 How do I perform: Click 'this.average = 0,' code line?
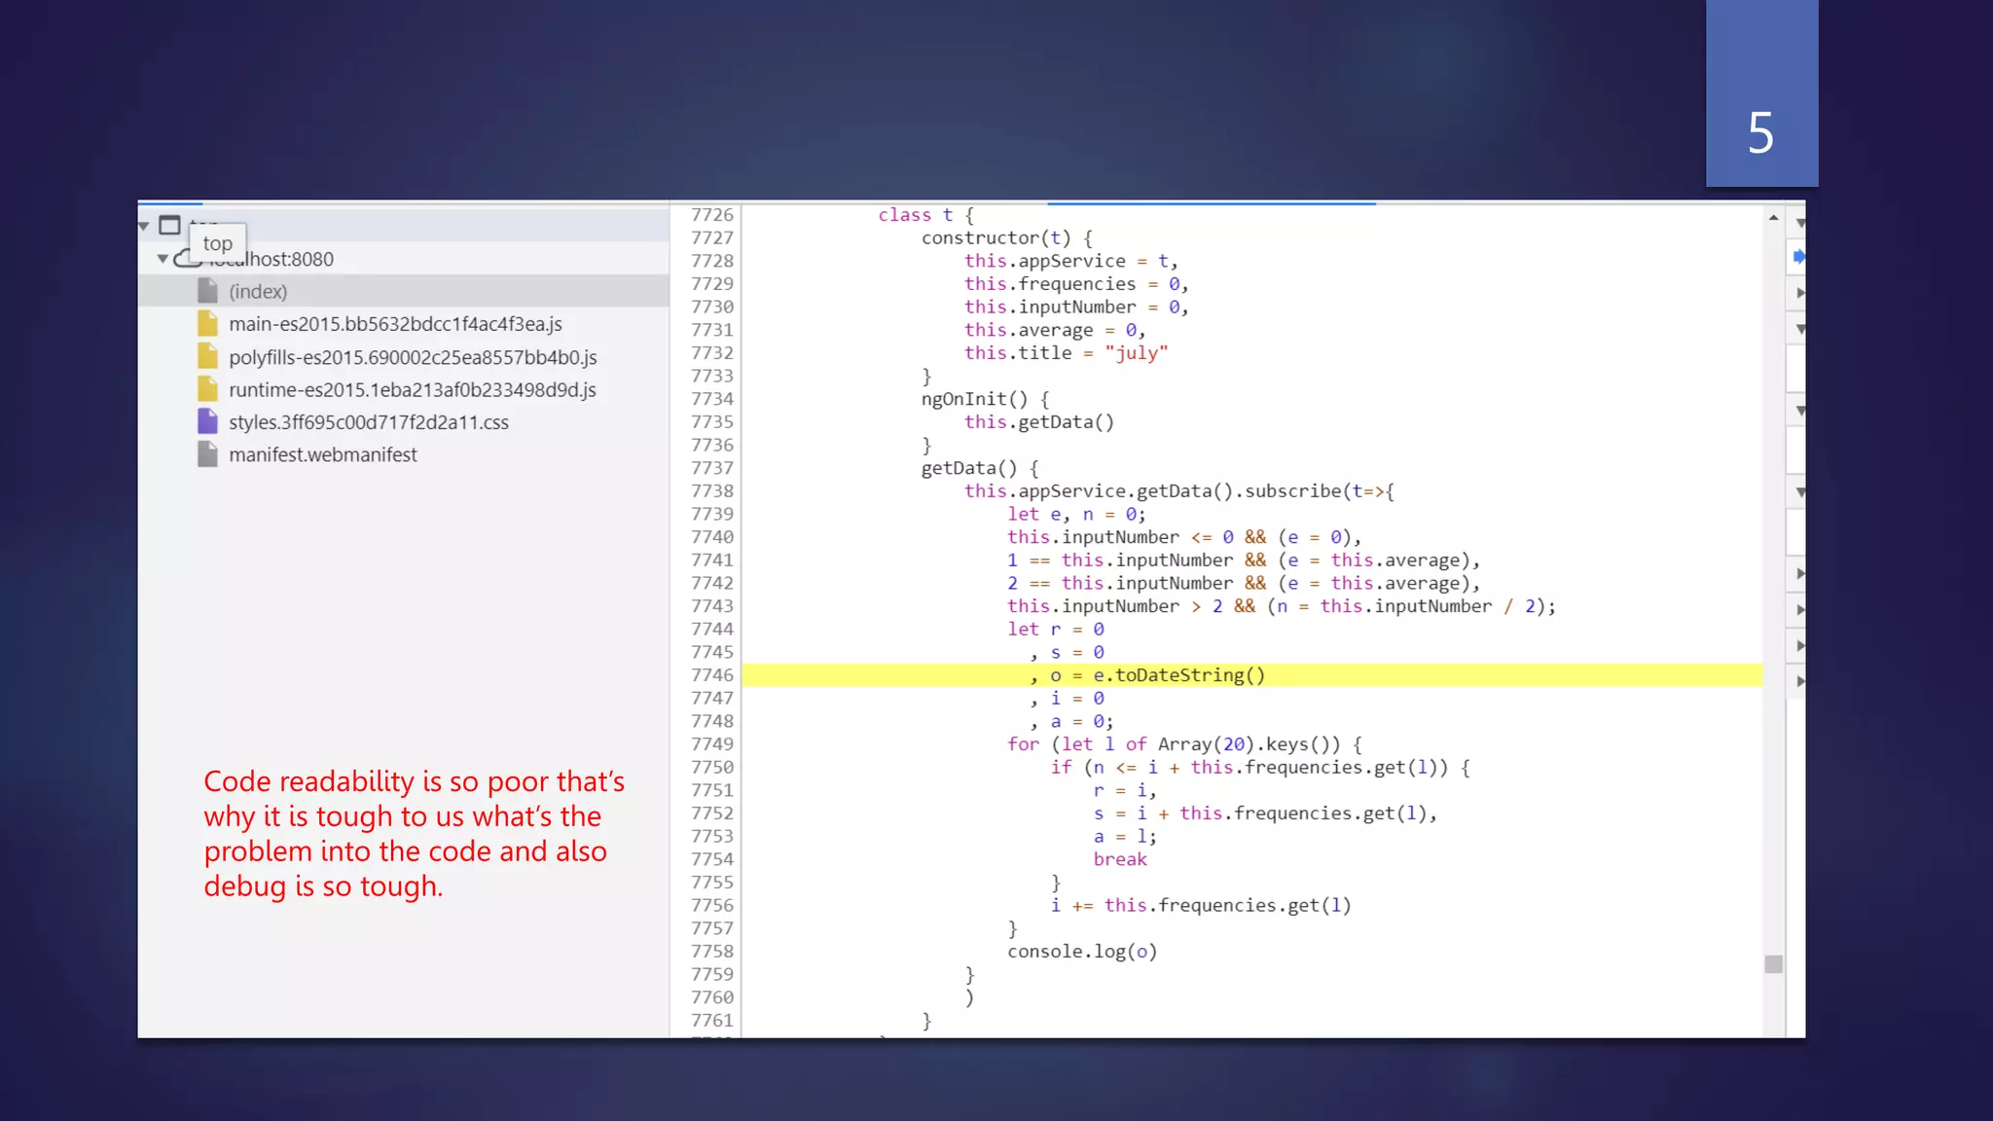(1055, 330)
